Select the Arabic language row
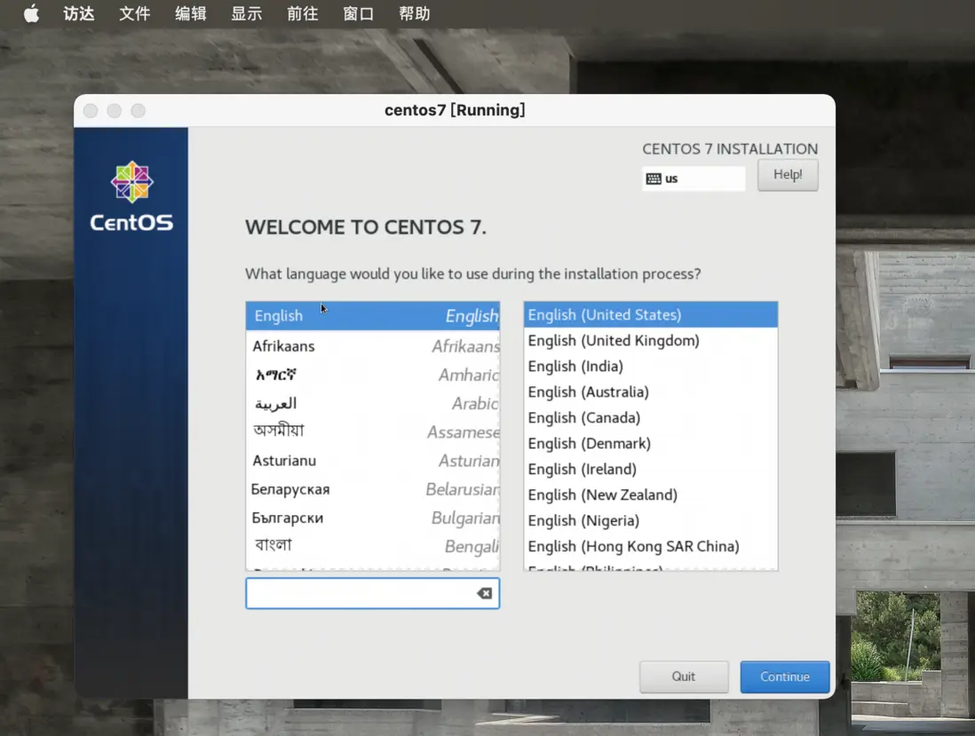The width and height of the screenshot is (975, 736). point(372,403)
